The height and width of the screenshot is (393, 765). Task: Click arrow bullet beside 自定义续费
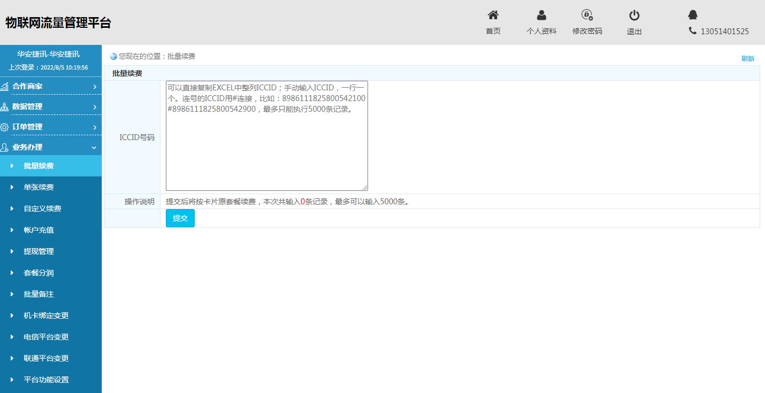point(12,209)
